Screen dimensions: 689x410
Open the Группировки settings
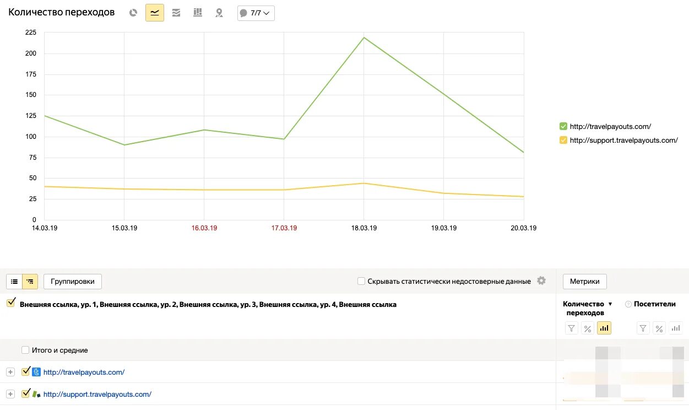coord(73,281)
